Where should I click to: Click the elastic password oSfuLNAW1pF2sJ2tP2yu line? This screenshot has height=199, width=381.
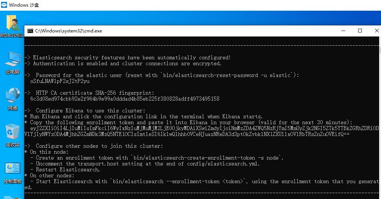pyautogui.click(x=60, y=81)
